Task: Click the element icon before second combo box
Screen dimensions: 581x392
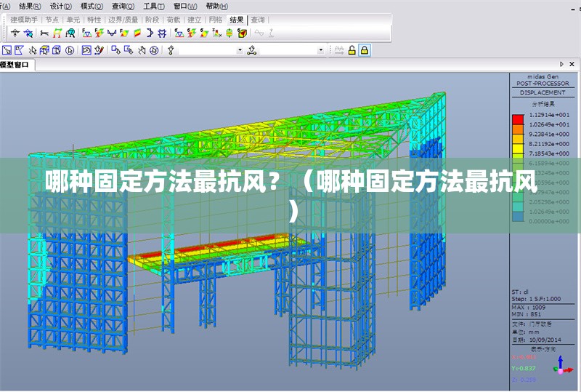Action: [x=252, y=50]
